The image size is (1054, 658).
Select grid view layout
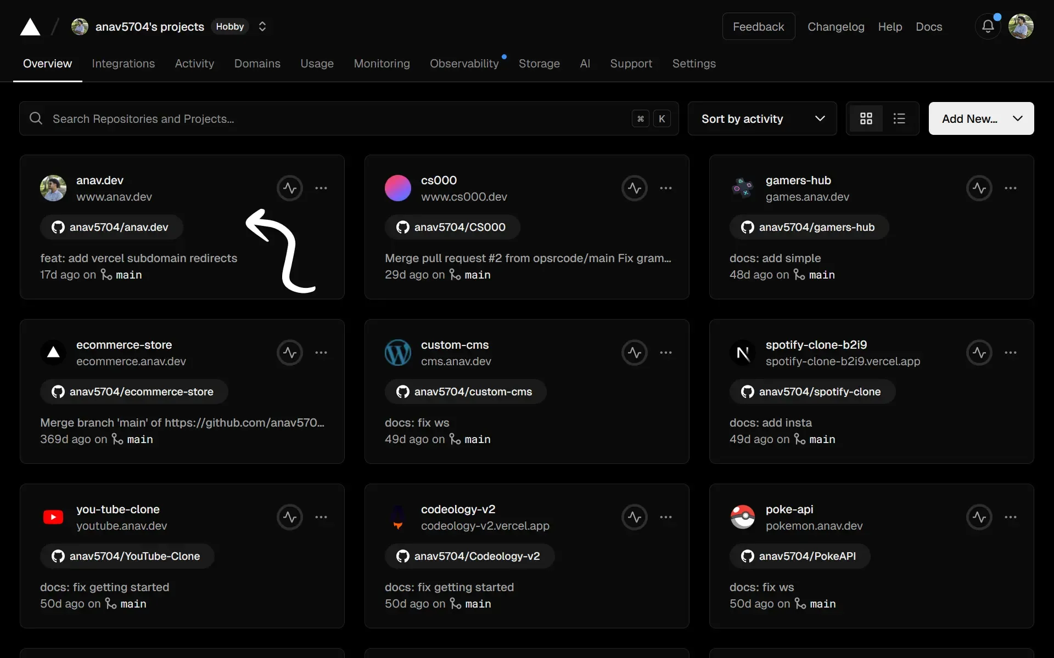866,118
